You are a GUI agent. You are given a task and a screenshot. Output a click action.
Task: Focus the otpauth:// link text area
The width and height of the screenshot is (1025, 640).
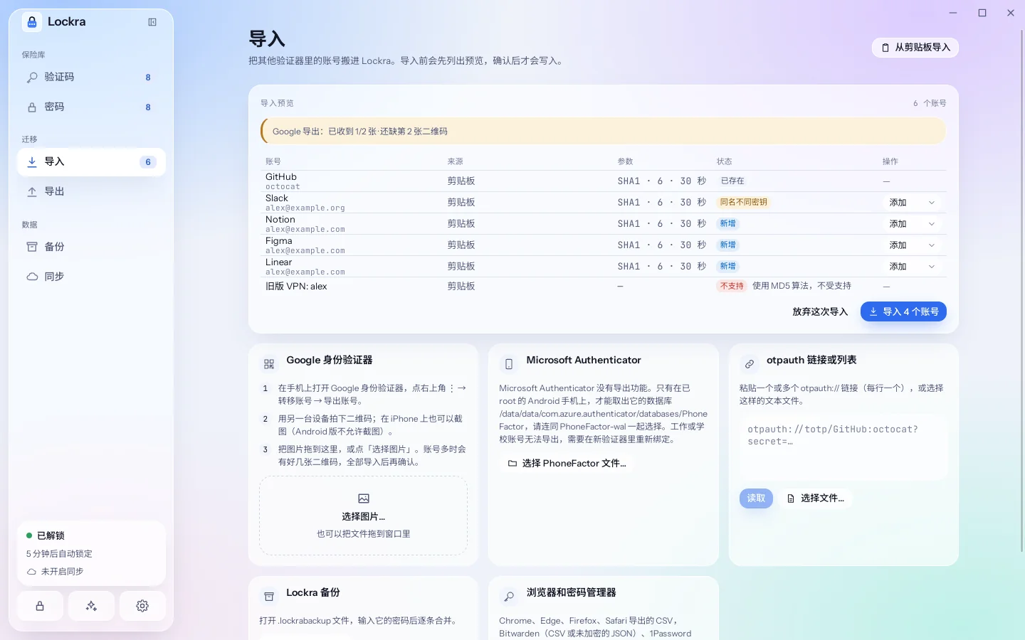843,447
